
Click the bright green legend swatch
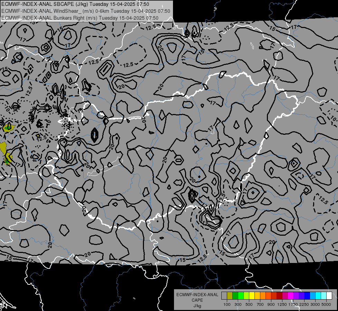(x=241, y=296)
